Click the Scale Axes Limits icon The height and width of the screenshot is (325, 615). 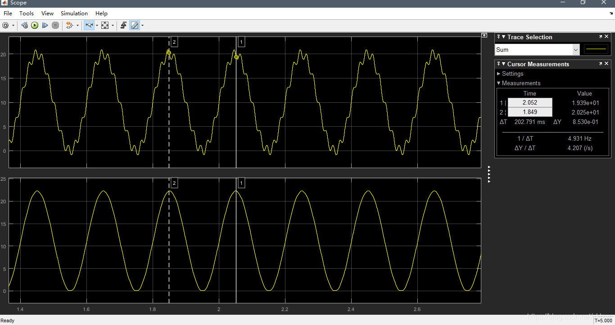coord(105,26)
